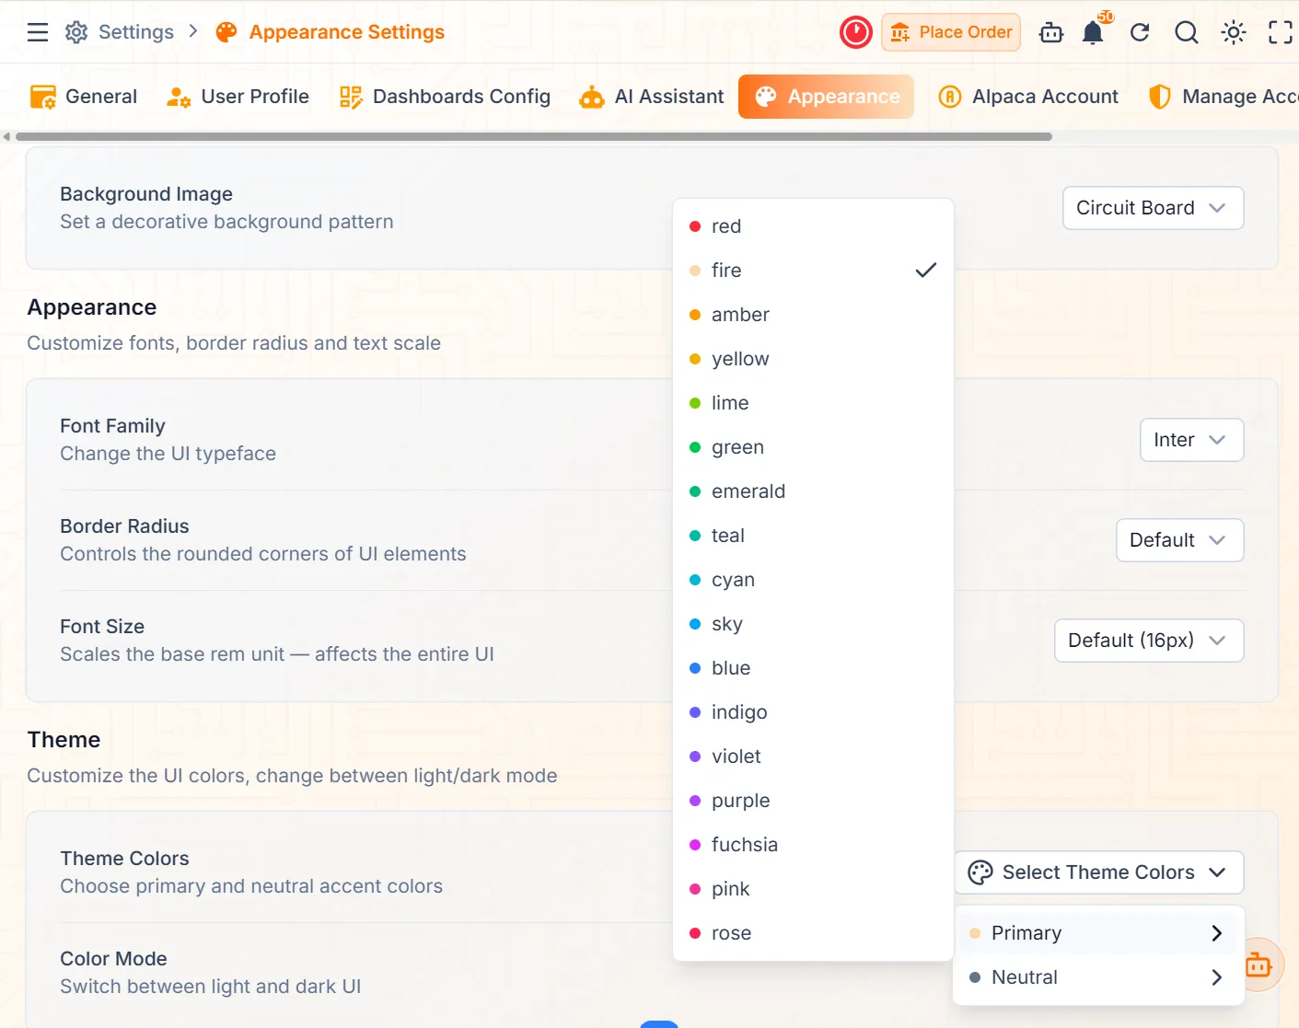Click the Manage Account shield icon
Screen dimensions: 1299x1028
(1160, 97)
